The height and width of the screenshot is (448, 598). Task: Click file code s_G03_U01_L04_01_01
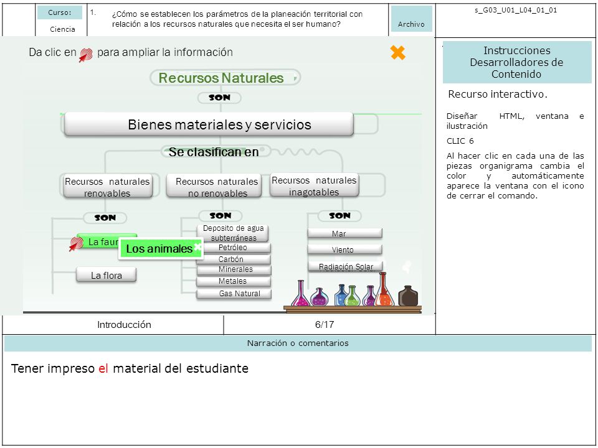(x=516, y=11)
